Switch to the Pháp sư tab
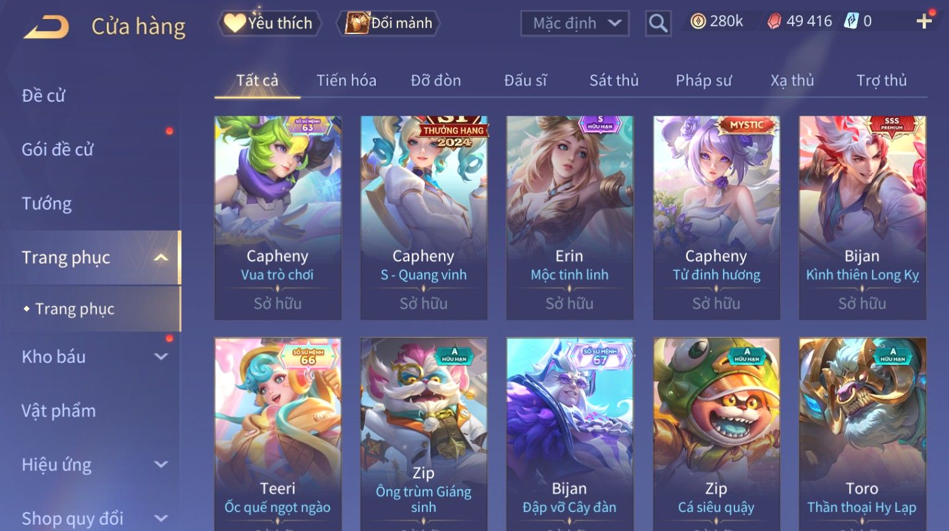This screenshot has height=531, width=949. [704, 80]
